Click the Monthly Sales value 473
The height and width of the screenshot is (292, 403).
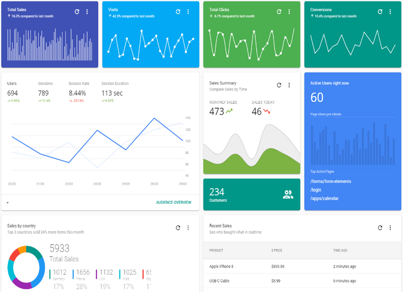(217, 112)
